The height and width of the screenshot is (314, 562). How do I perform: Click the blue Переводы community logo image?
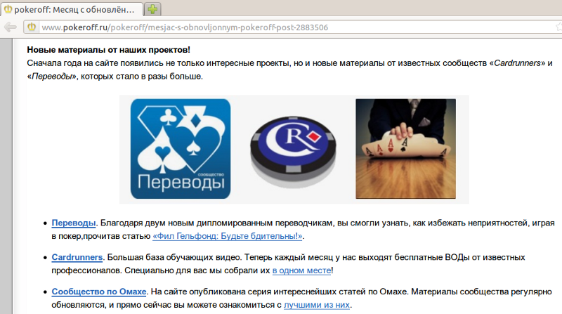[181, 149]
